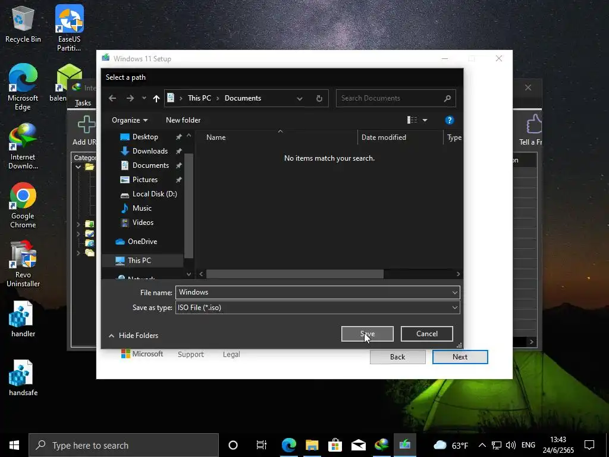The image size is (609, 457).
Task: Expand the File name dropdown
Action: 455,292
